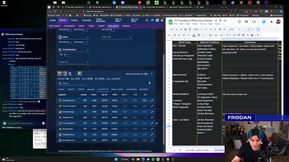Click the Top 4% column header to sort
The image size is (289, 162).
(x=104, y=94)
